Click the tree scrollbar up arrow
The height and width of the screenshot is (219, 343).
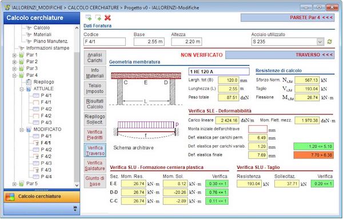(x=77, y=28)
